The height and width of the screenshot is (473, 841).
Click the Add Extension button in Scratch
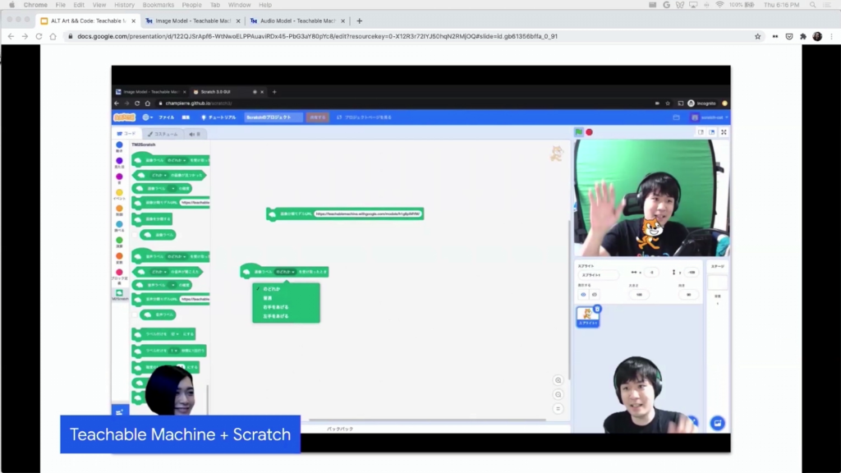pos(120,412)
